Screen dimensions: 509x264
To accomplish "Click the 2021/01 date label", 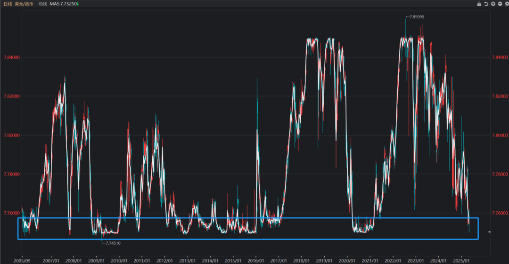I will click(370, 261).
